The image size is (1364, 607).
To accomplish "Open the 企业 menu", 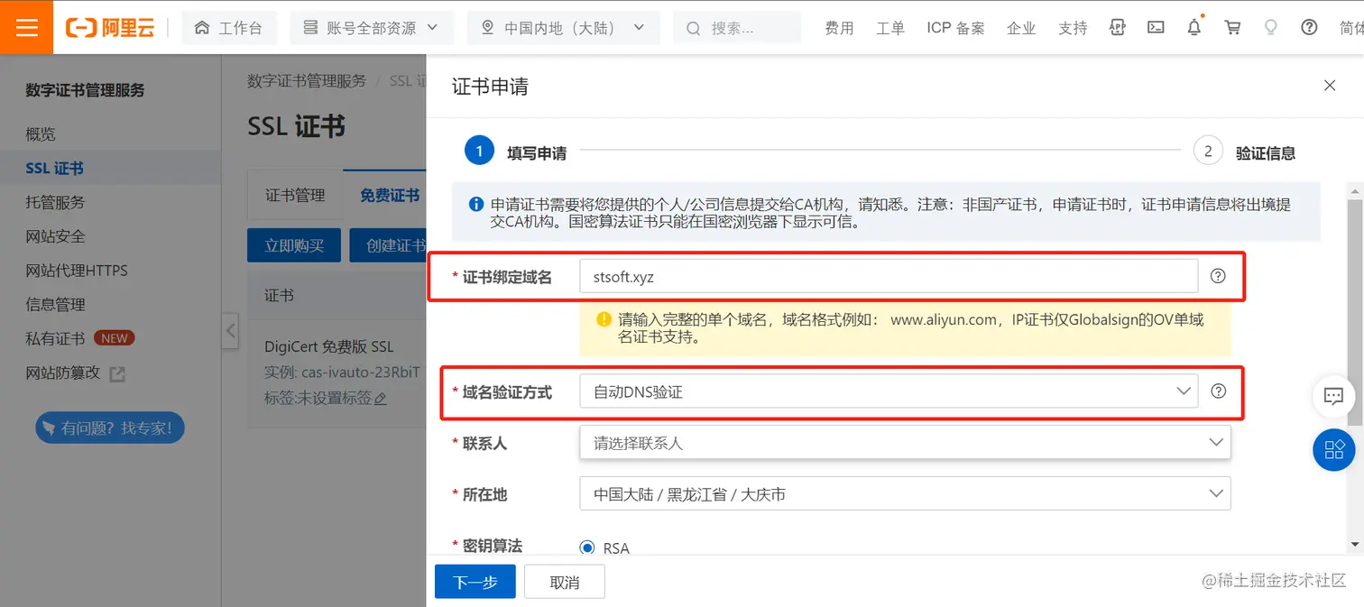I will pos(1021,28).
